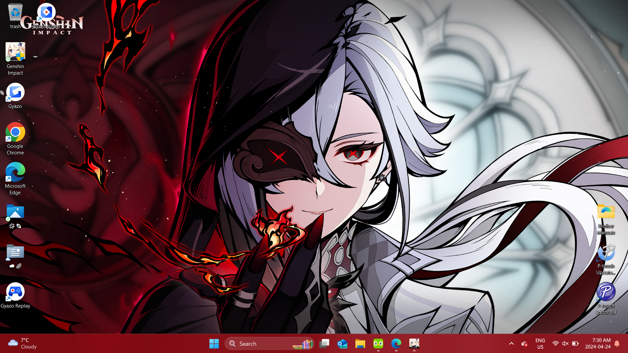
Task: Select the Microsoft Edge desktop shortcut
Action: [x=15, y=179]
